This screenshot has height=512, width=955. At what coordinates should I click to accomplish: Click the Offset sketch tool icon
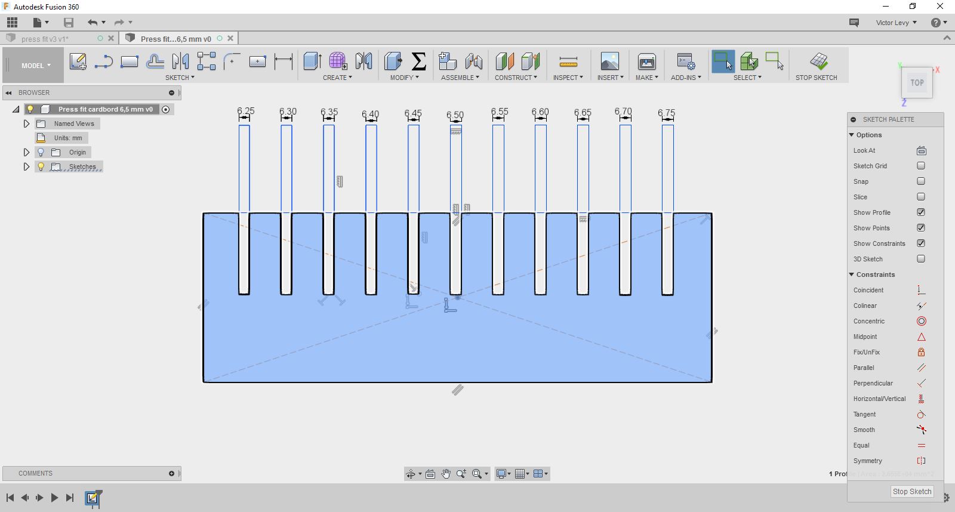point(155,61)
